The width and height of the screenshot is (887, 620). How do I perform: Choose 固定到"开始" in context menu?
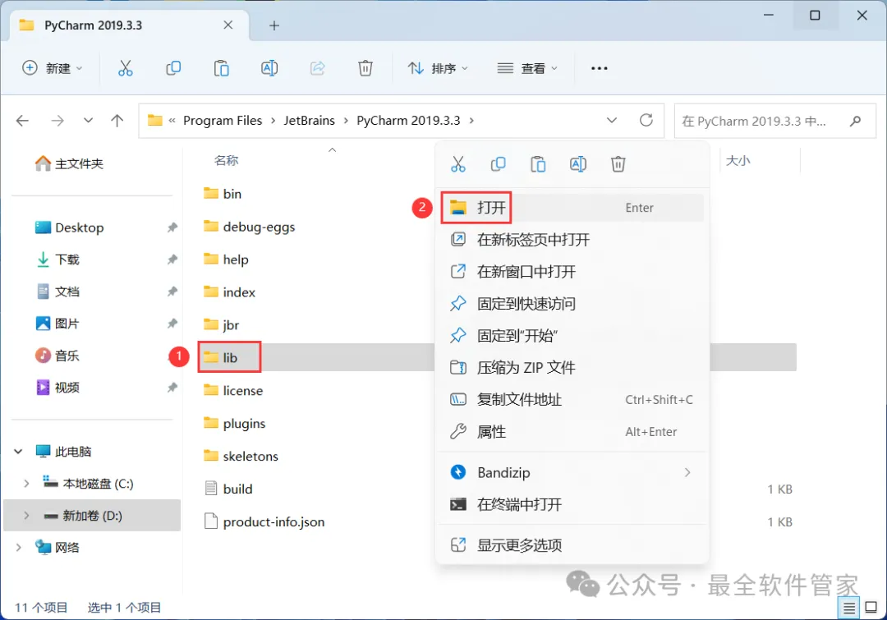click(572, 335)
